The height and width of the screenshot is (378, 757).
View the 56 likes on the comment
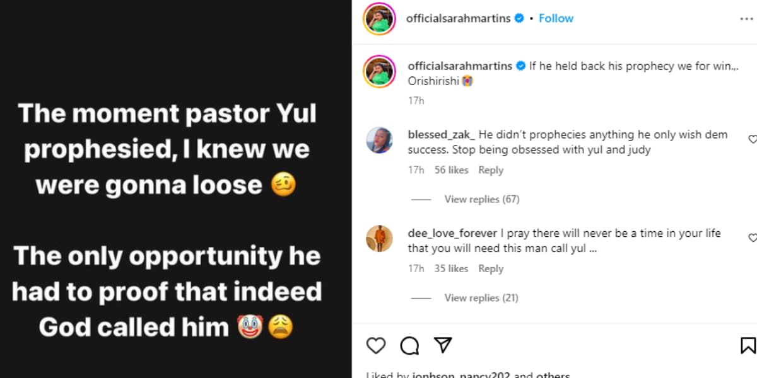point(451,170)
